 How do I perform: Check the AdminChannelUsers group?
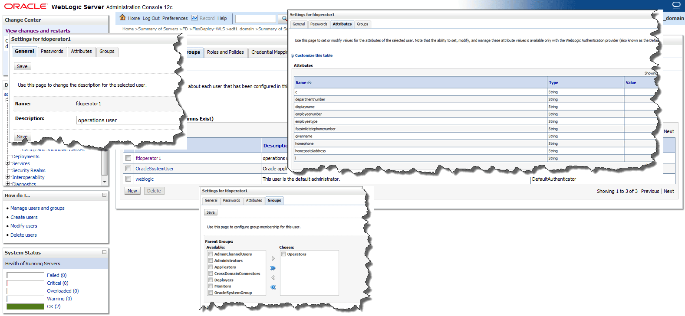tap(211, 254)
